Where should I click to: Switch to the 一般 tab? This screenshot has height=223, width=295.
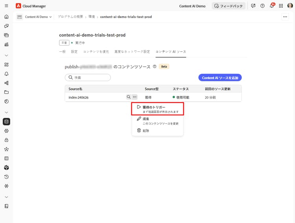point(62,52)
